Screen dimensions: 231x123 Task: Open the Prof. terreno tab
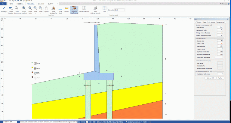pos(211,22)
